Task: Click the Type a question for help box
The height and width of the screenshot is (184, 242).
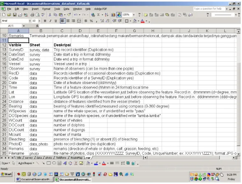Action: [x=209, y=9]
